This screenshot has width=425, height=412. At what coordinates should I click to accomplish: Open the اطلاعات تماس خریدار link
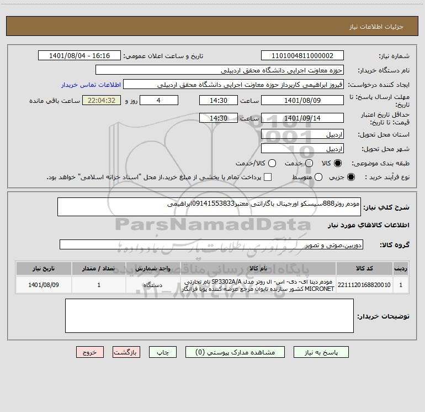(91, 85)
